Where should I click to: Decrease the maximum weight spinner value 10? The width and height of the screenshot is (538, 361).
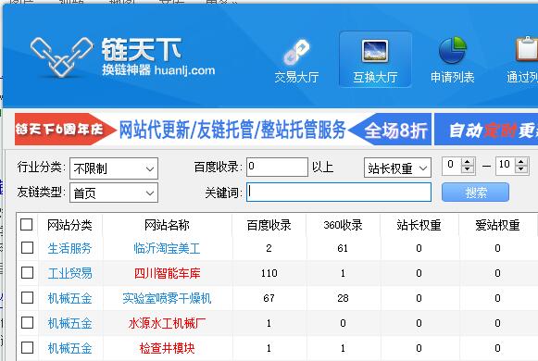(521, 169)
